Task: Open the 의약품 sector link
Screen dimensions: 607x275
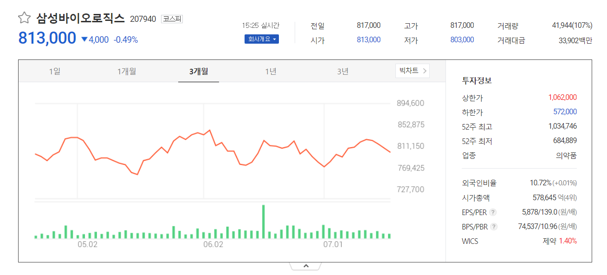Action: tap(566, 156)
